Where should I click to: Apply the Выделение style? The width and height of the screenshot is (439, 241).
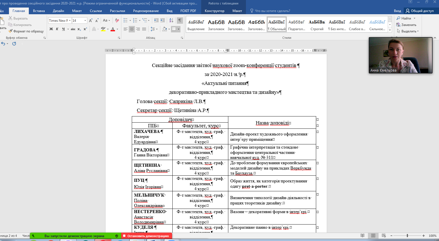(196, 25)
